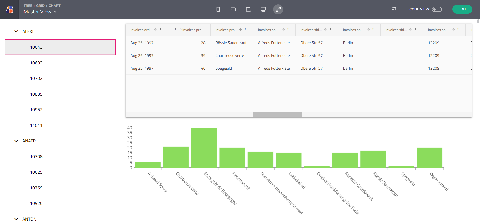Click the Escargots de Bourgogne chart bar
This screenshot has height=221, width=480.
(204, 147)
